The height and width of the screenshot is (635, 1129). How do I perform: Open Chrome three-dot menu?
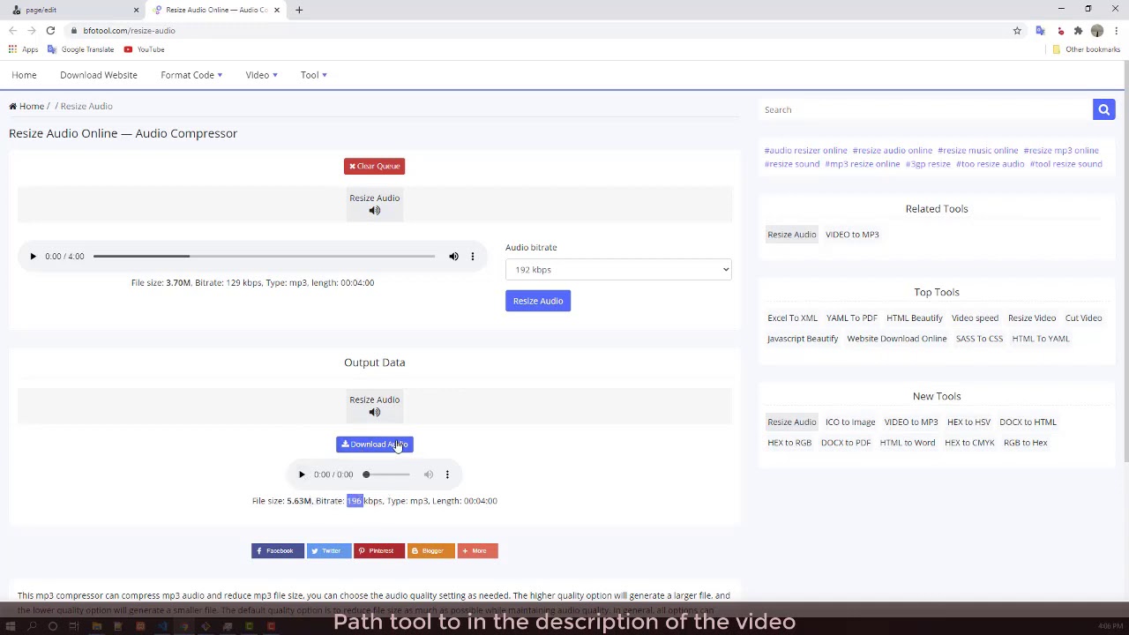tap(1116, 31)
